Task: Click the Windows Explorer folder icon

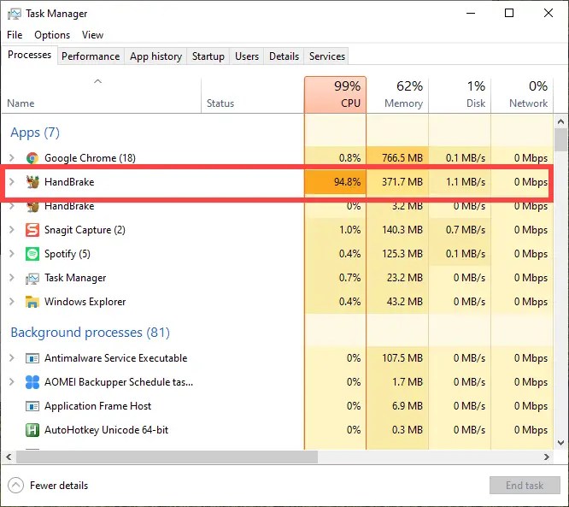Action: click(x=32, y=302)
